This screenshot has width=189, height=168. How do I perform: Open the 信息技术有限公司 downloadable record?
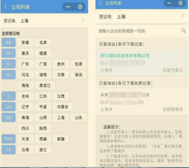pos(142,63)
